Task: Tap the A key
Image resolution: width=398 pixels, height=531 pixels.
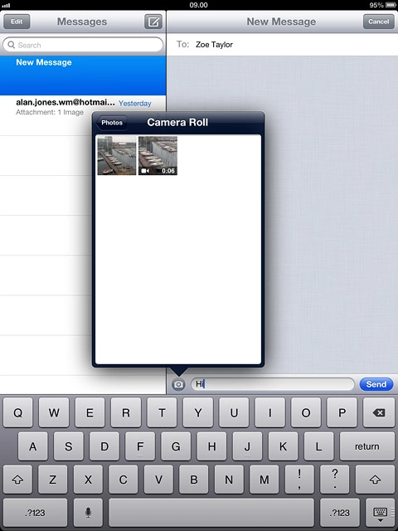Action: point(33,446)
